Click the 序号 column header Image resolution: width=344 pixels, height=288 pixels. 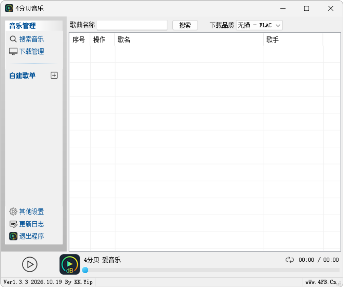click(79, 40)
